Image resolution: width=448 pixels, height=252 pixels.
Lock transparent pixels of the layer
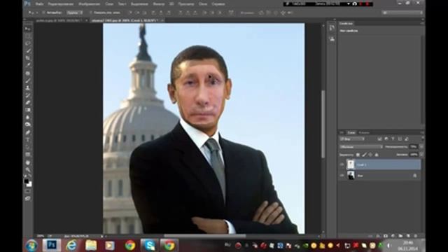(358, 155)
